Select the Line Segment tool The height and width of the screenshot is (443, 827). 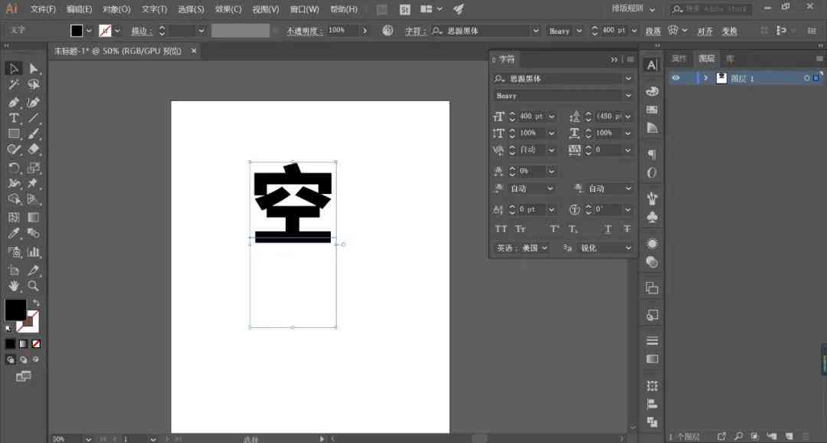(33, 118)
